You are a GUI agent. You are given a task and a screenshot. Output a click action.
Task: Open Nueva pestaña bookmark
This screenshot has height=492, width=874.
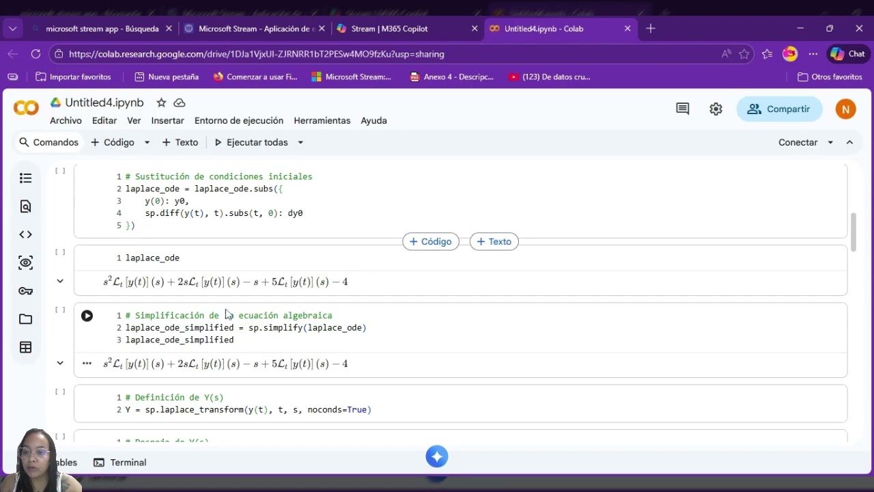point(167,77)
